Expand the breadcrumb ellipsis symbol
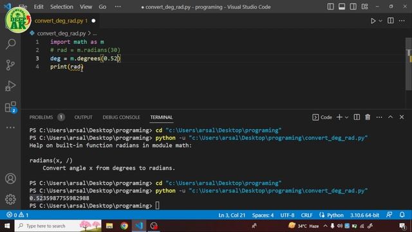 [95, 34]
